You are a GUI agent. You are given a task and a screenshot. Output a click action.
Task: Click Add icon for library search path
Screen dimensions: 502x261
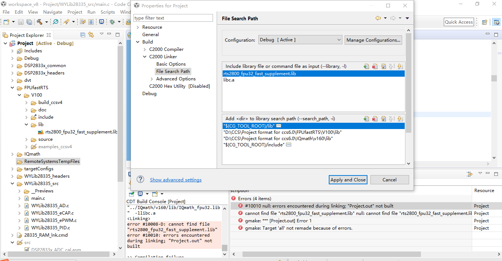[366, 119]
